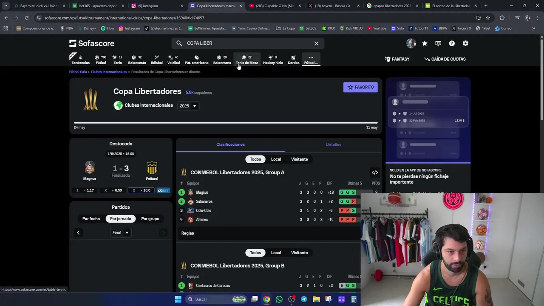The width and height of the screenshot is (544, 306).
Task: Open the Balonmano sport section
Action: [x=222, y=59]
